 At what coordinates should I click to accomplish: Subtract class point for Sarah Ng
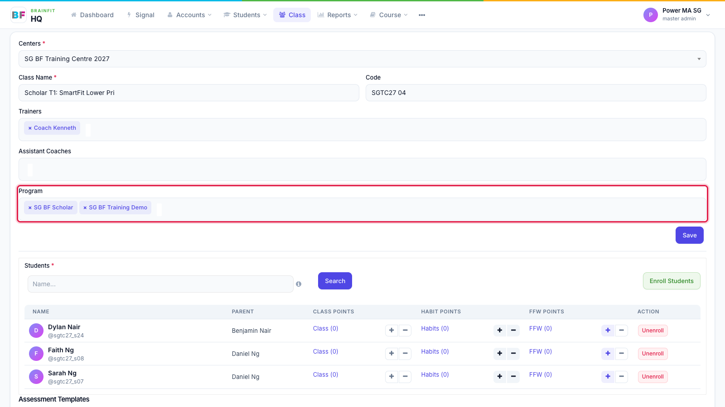(405, 376)
